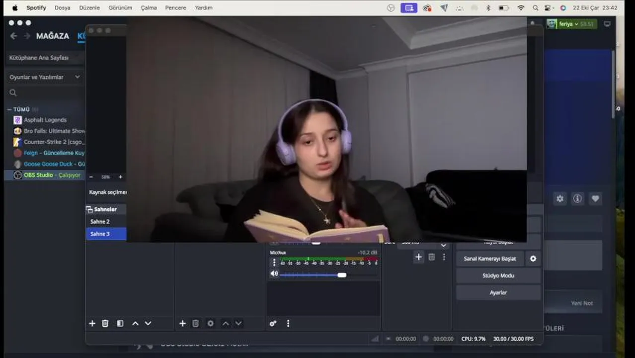Image resolution: width=635 pixels, height=358 pixels.
Task: Open Bluetooth menu in menu bar
Action: (x=488, y=8)
